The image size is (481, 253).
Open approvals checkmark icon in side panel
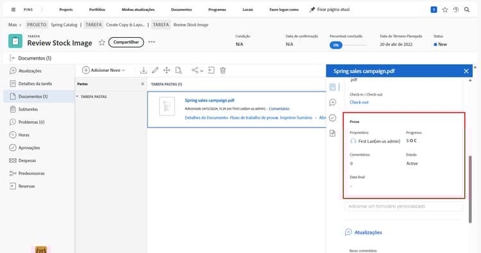(332, 118)
